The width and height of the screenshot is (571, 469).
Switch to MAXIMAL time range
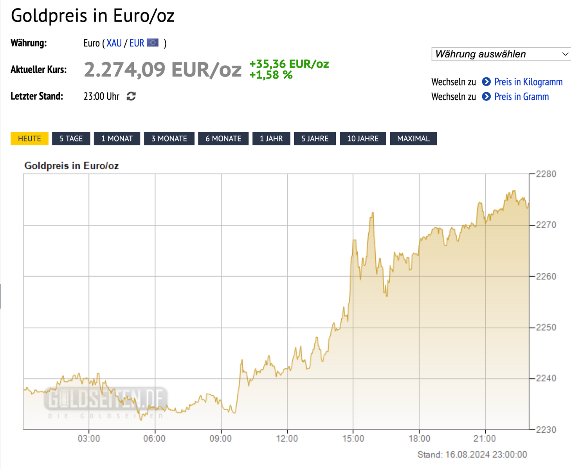coord(413,139)
